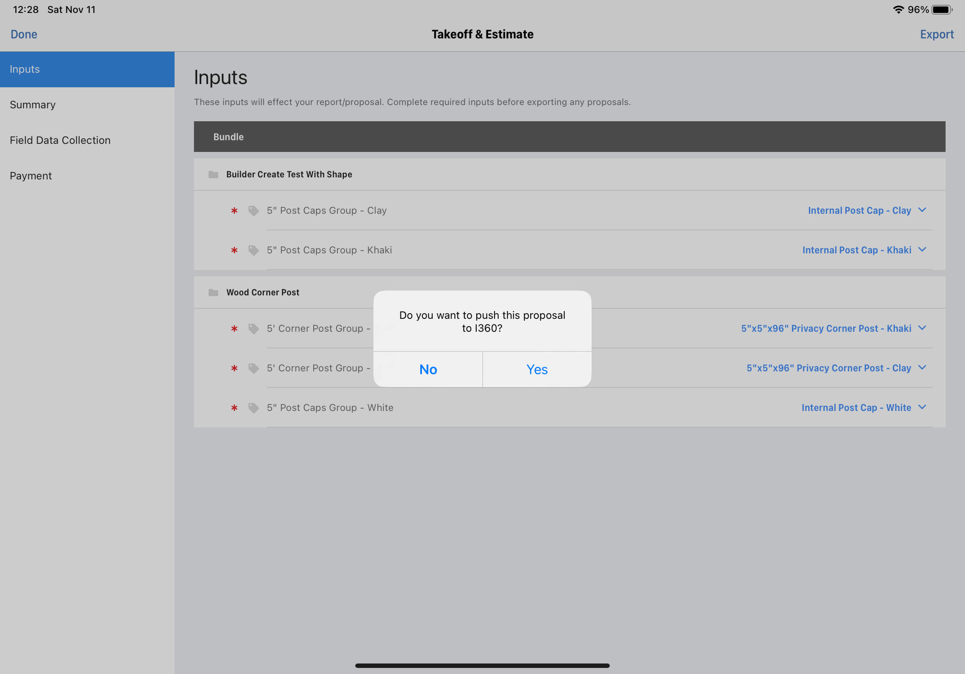
Task: Tap Export in the top bar
Action: coord(936,34)
